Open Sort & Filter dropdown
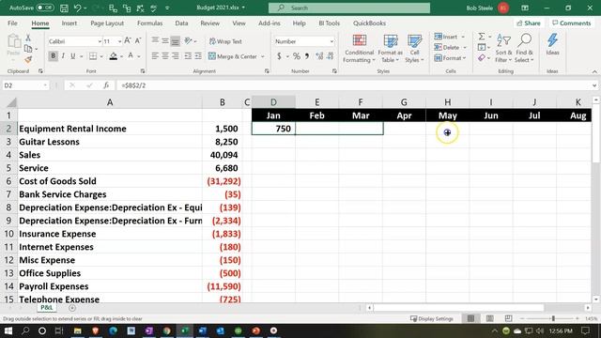Screen dimensions: 601x338 [503, 48]
